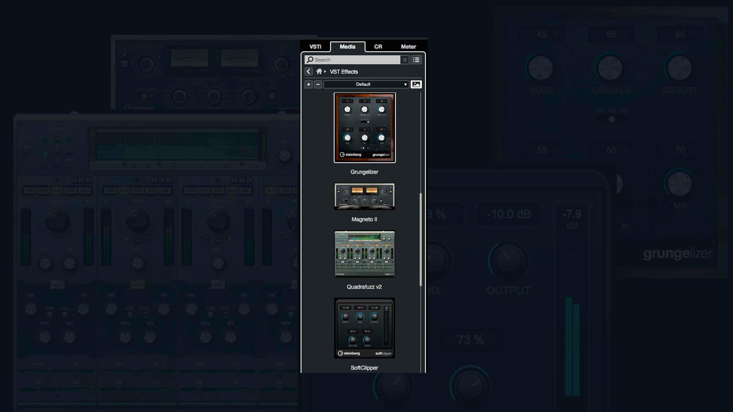733x412 pixels.
Task: Click the plug-in list vertical scrollbar
Action: coord(421,240)
